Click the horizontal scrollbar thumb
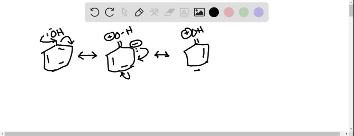This screenshot has height=136, width=354. 172,134
